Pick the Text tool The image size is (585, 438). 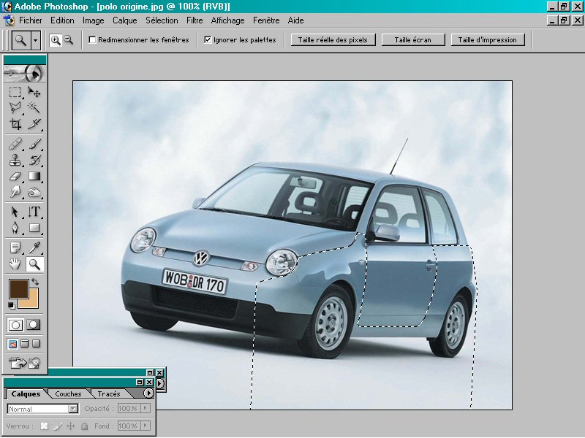click(x=34, y=212)
